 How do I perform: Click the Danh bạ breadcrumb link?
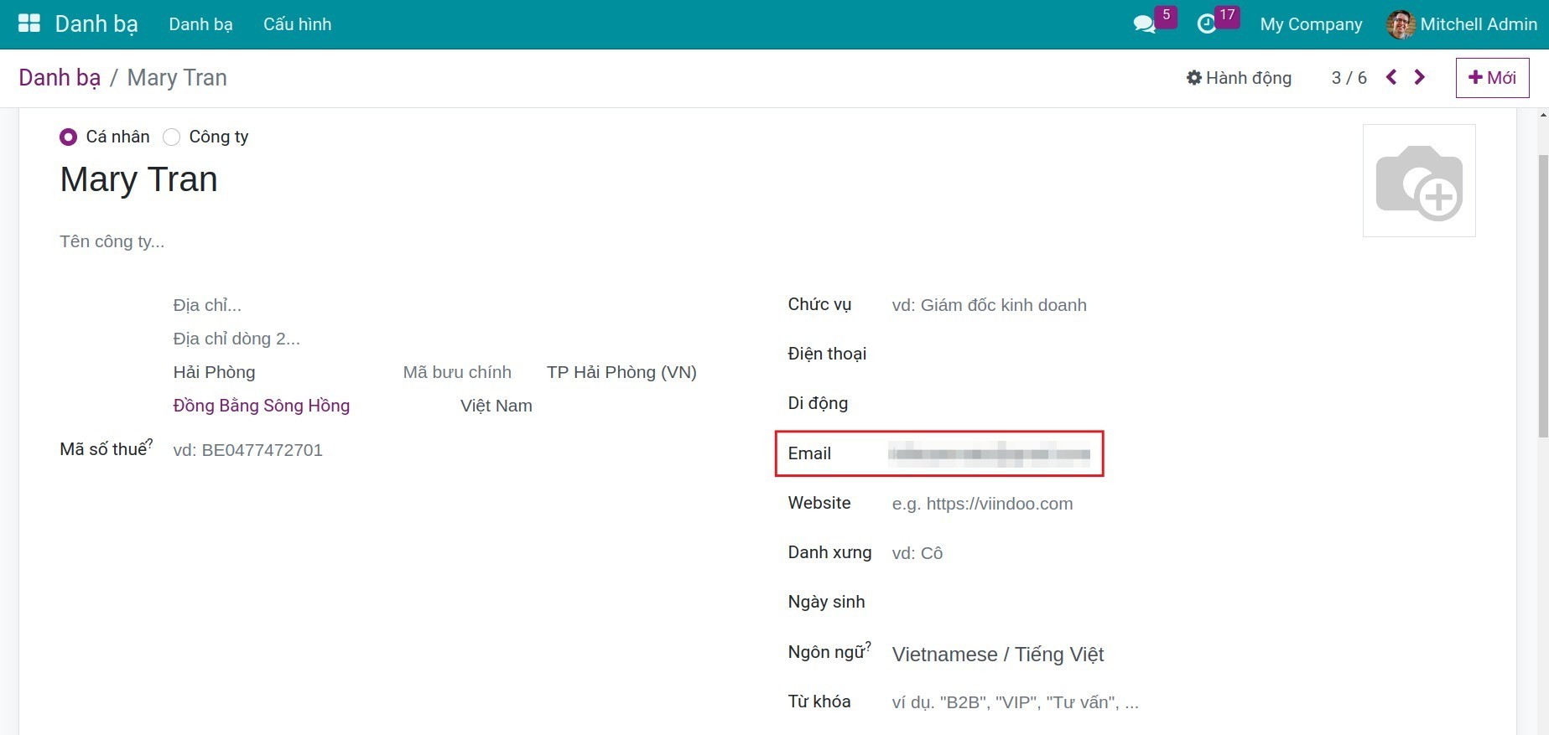tap(60, 78)
